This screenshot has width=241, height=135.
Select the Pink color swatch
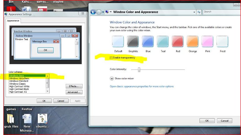(x=207, y=41)
